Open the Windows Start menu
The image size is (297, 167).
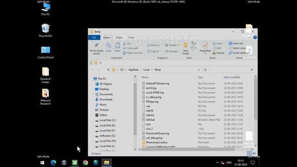click(42, 163)
